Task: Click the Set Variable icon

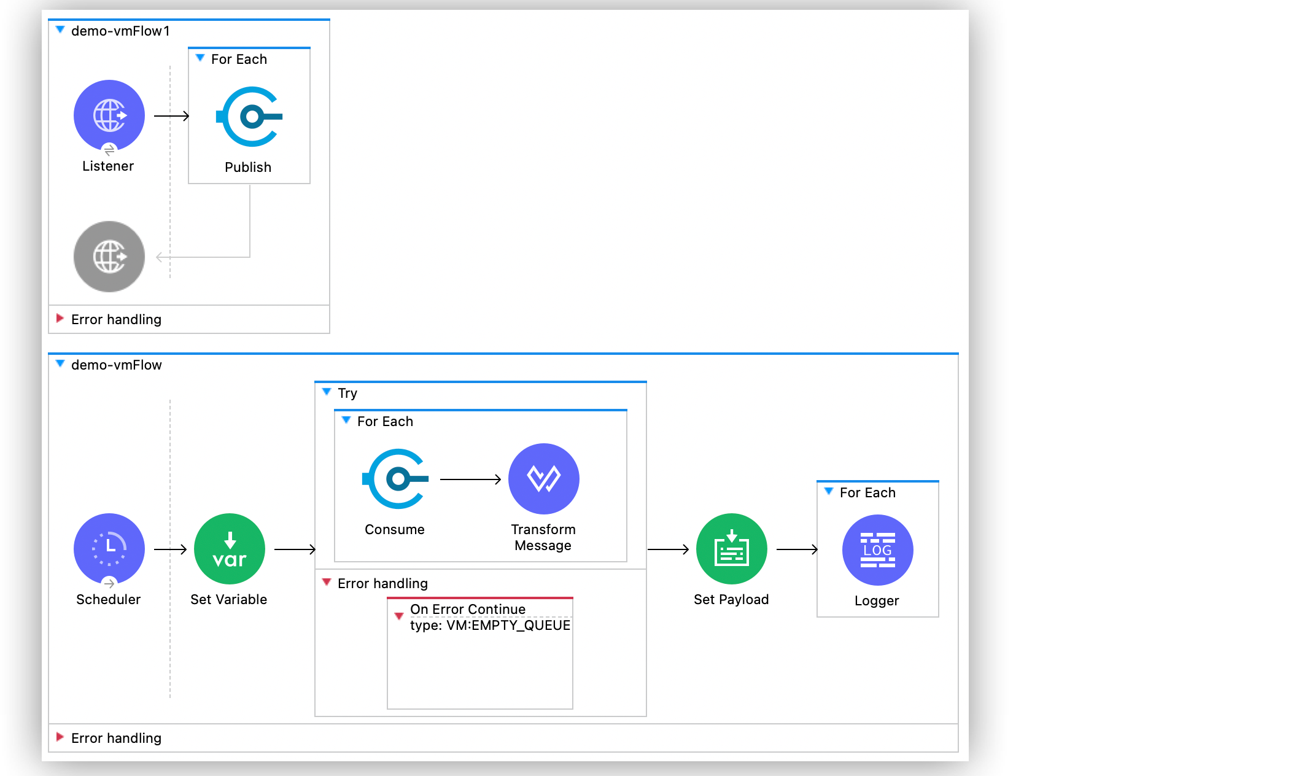Action: tap(229, 548)
